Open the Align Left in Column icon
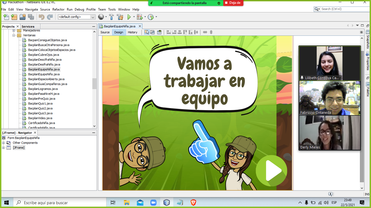Screen dimensions: 371x208 pyautogui.click(x=169, y=32)
